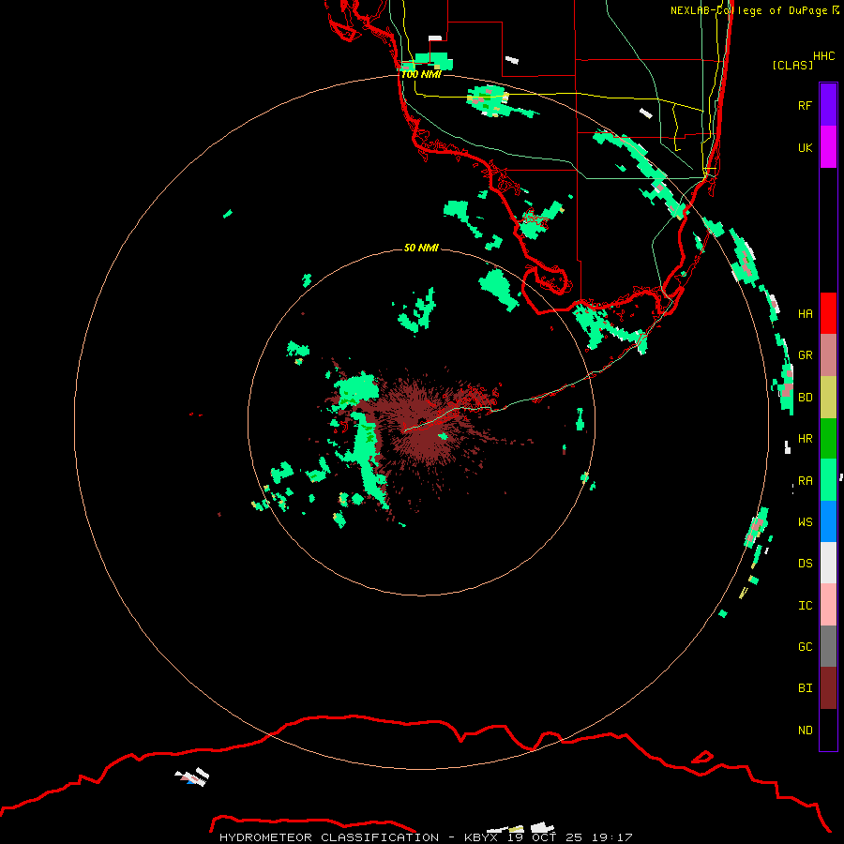The height and width of the screenshot is (844, 844).
Task: Select the "GC" legend label
Action: (805, 646)
